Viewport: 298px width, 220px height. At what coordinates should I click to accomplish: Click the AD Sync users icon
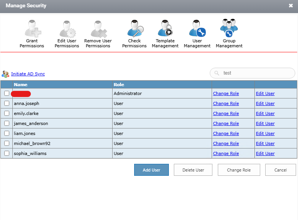pyautogui.click(x=5, y=74)
